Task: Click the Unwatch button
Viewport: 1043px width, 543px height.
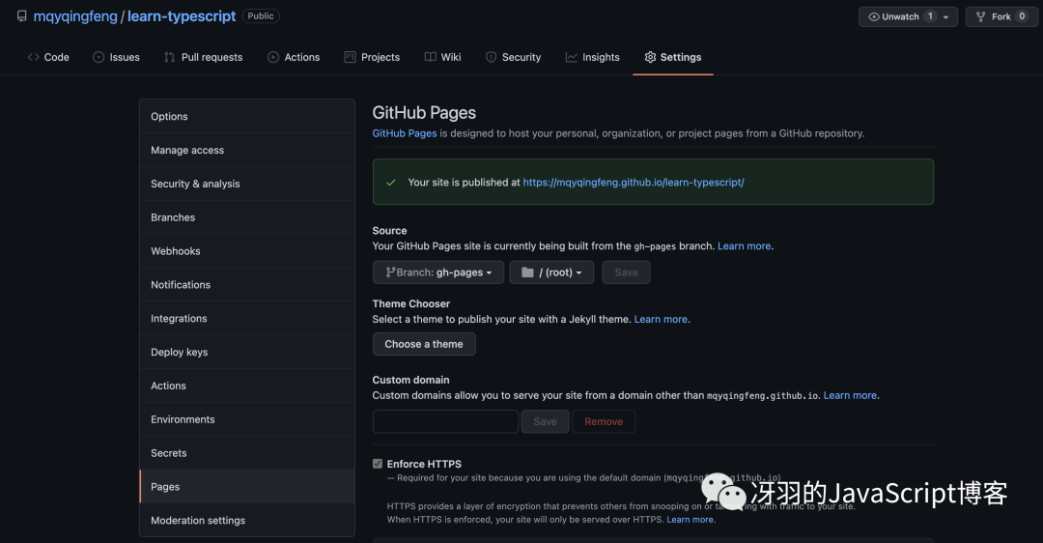Action: tap(908, 16)
